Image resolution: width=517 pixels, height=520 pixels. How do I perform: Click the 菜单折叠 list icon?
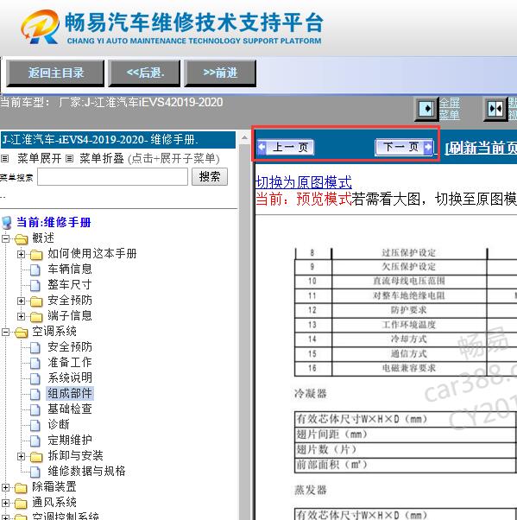tap(69, 159)
